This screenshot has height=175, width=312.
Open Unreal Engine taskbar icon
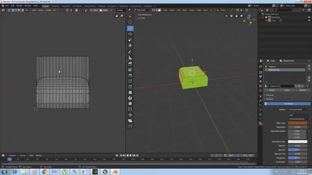coord(105,172)
